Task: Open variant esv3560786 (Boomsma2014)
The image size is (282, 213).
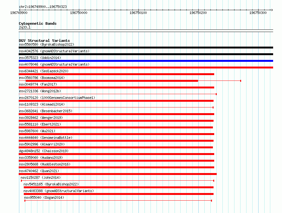Action: (42, 78)
